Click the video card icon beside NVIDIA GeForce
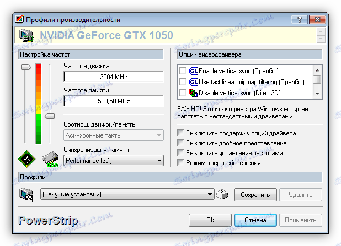The height and width of the screenshot is (246, 341). tap(26, 36)
